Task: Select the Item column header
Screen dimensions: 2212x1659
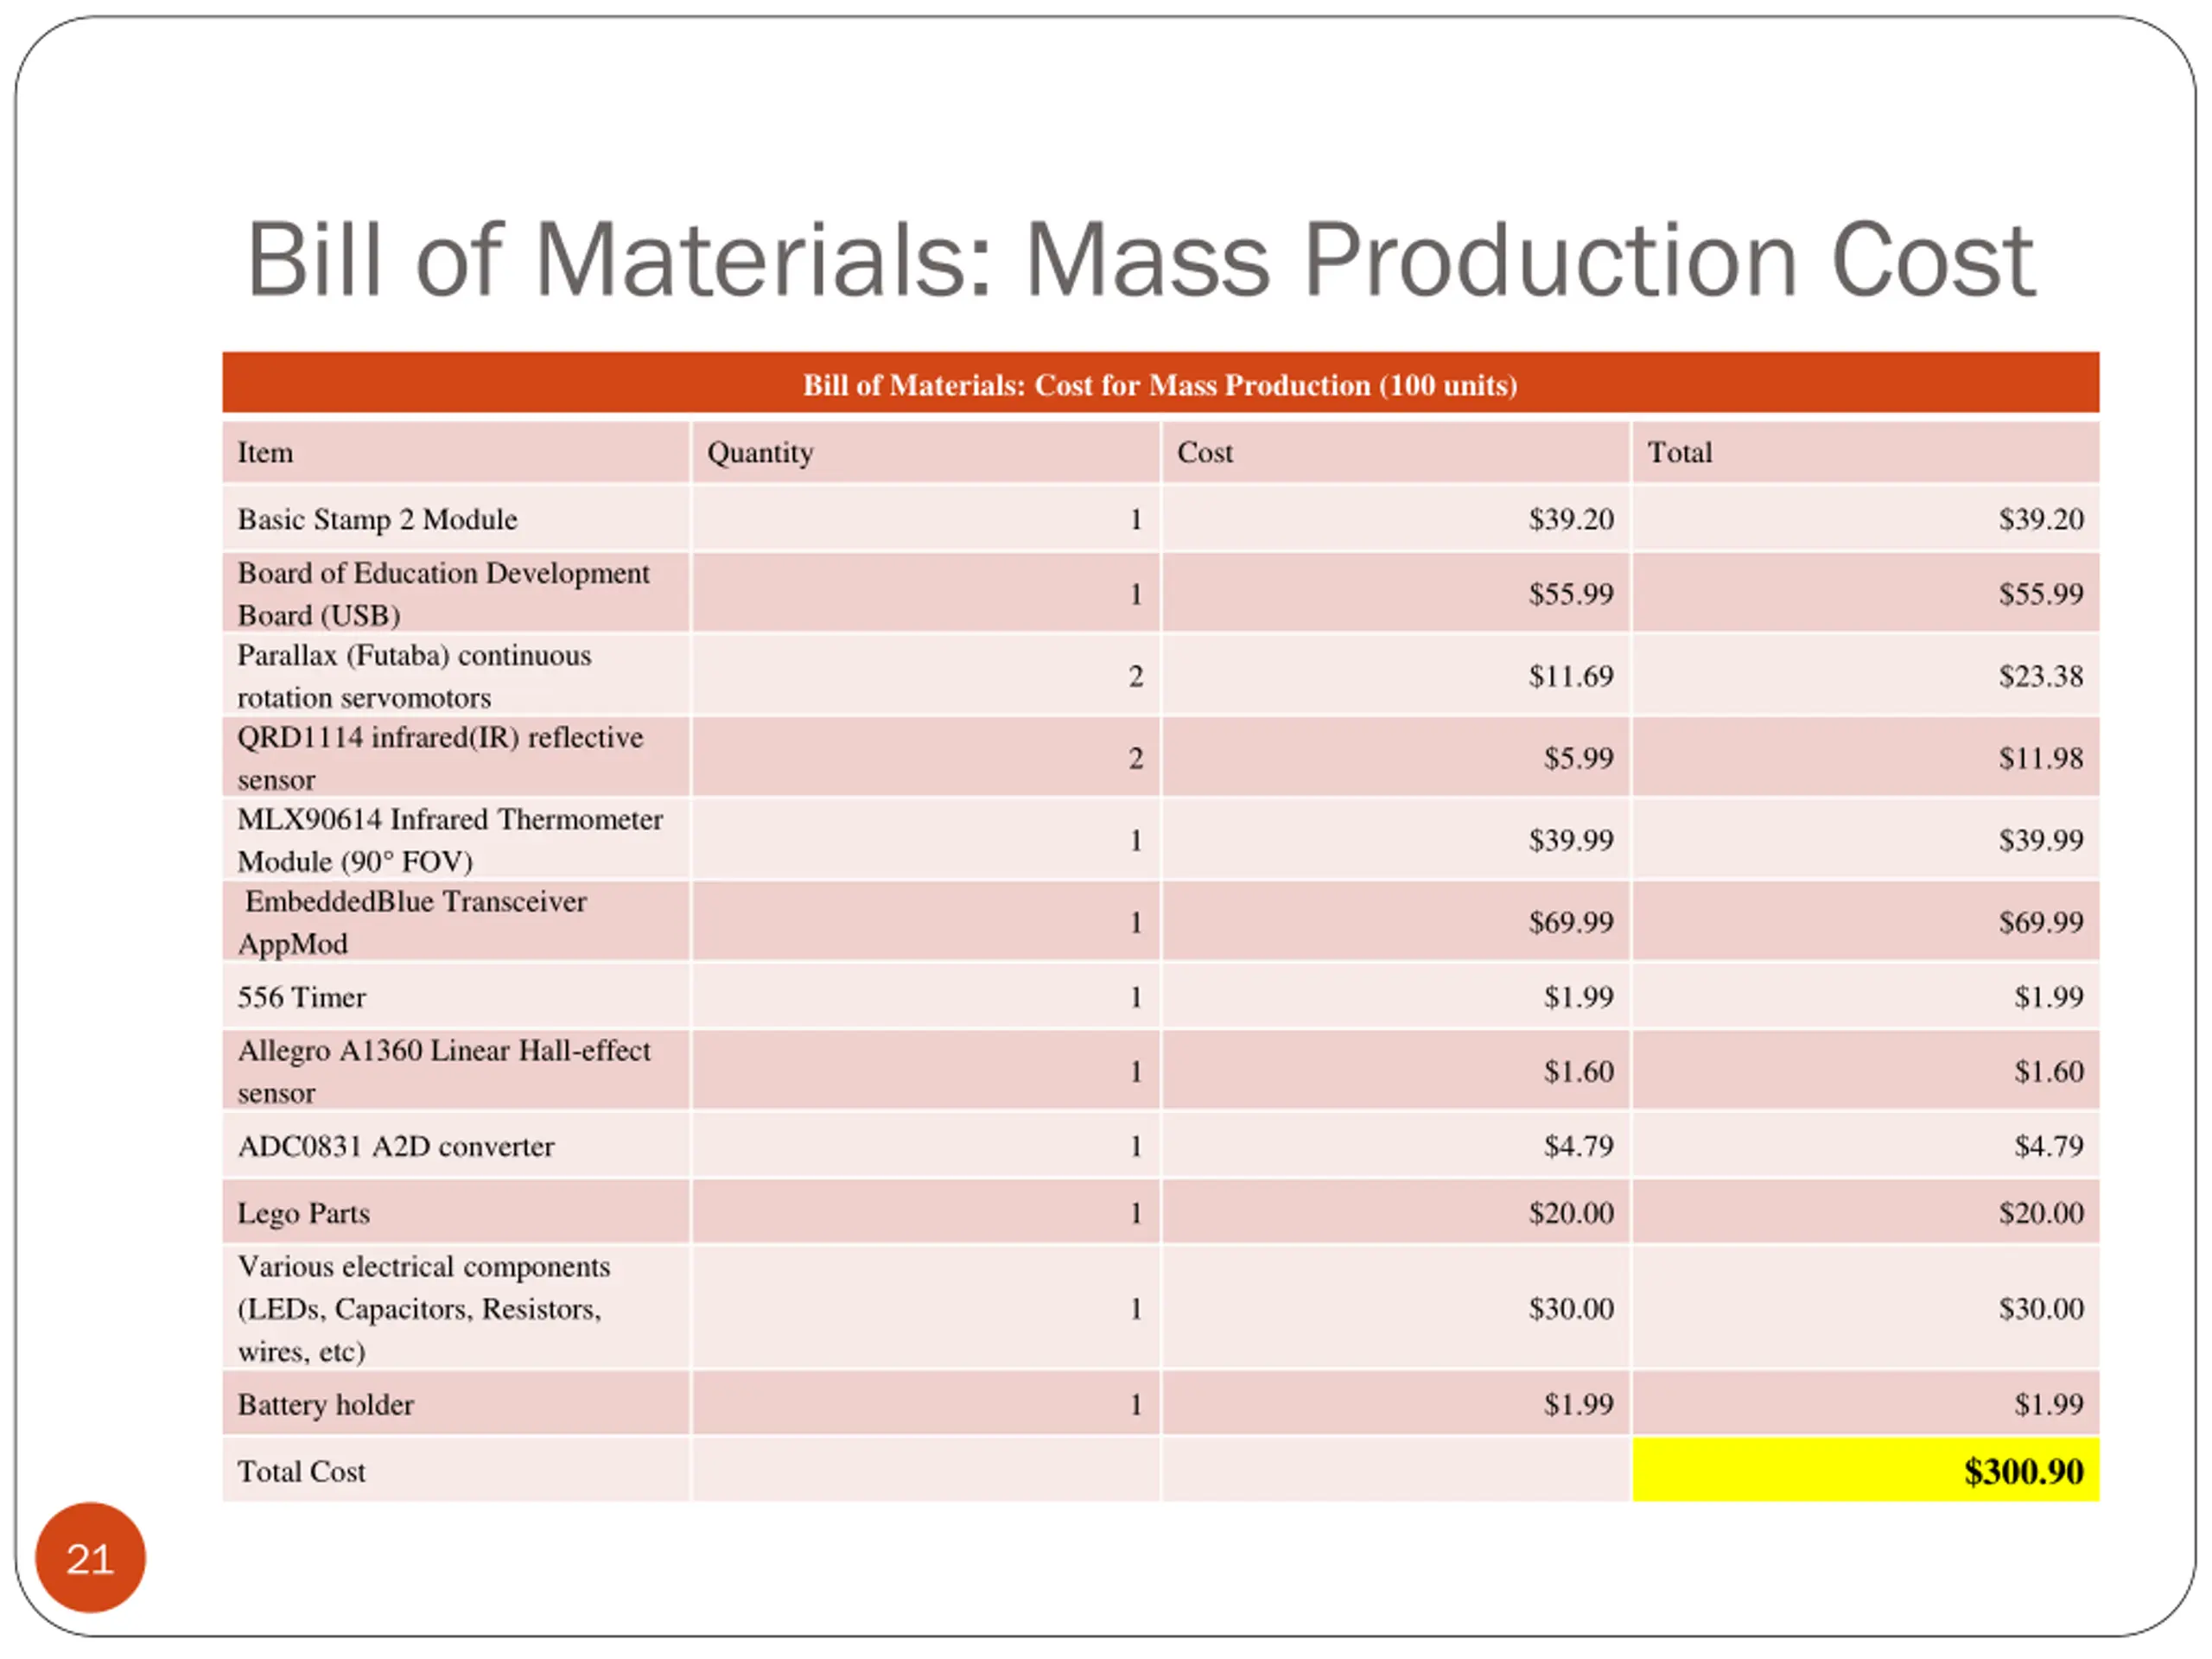Action: point(456,452)
